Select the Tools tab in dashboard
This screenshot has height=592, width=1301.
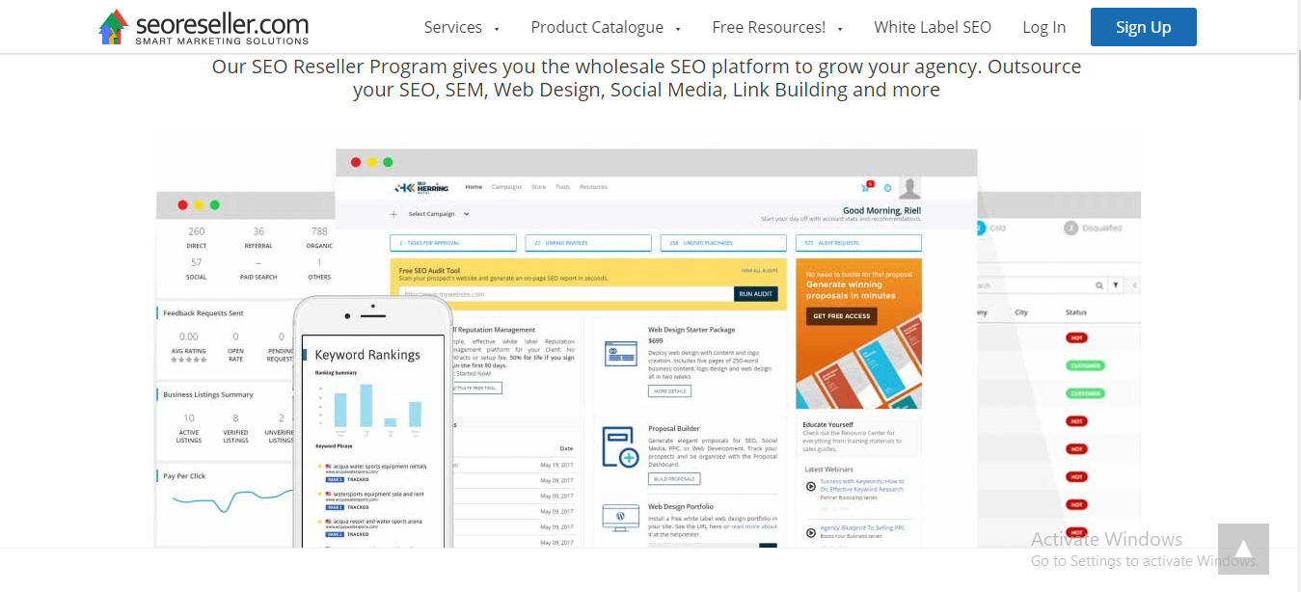[562, 187]
